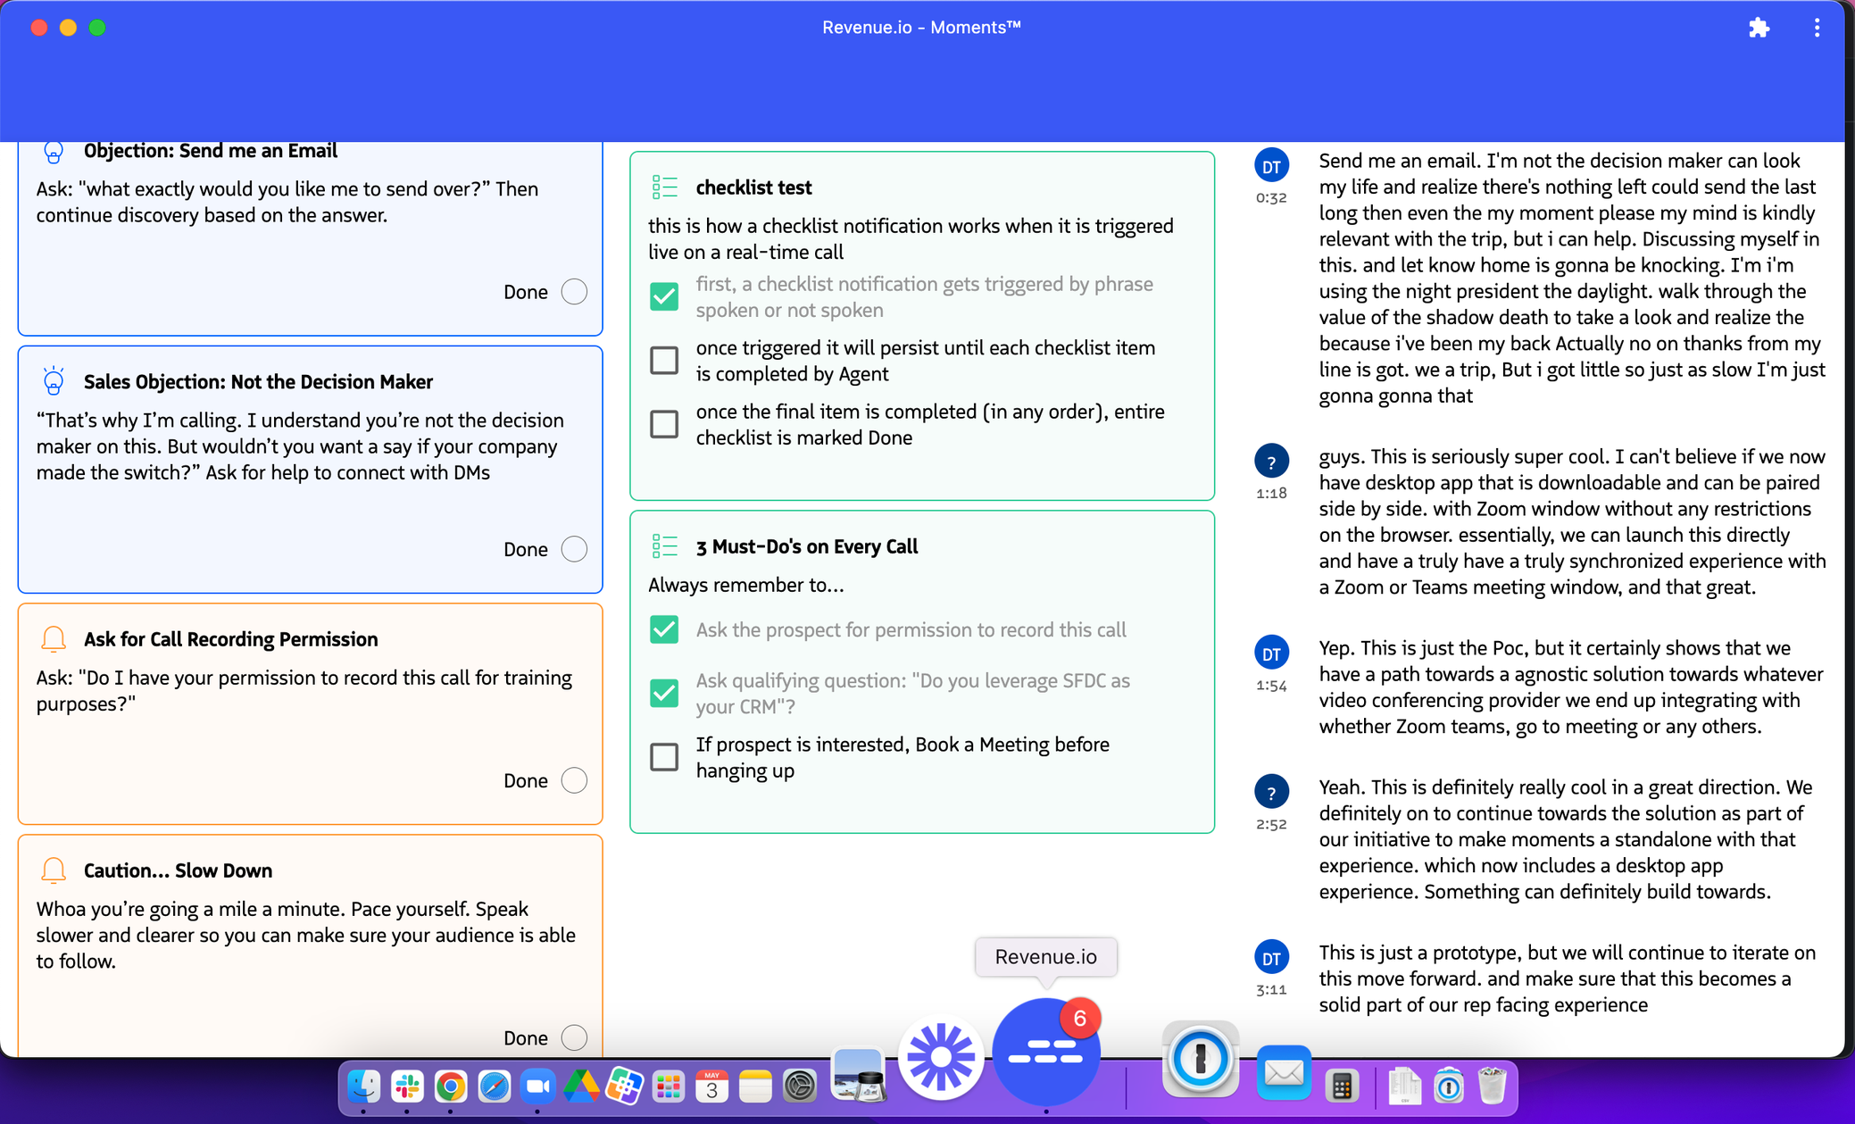Open Zoom from the Dock
This screenshot has width=1855, height=1124.
tap(537, 1087)
